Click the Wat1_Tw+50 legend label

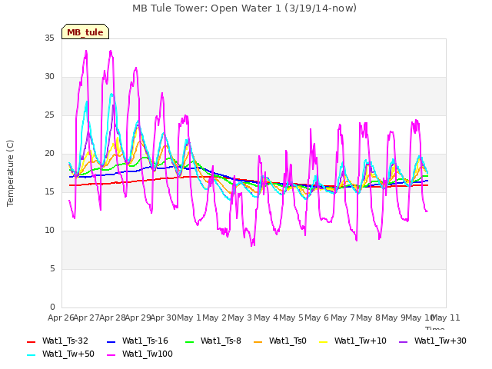[68, 354]
